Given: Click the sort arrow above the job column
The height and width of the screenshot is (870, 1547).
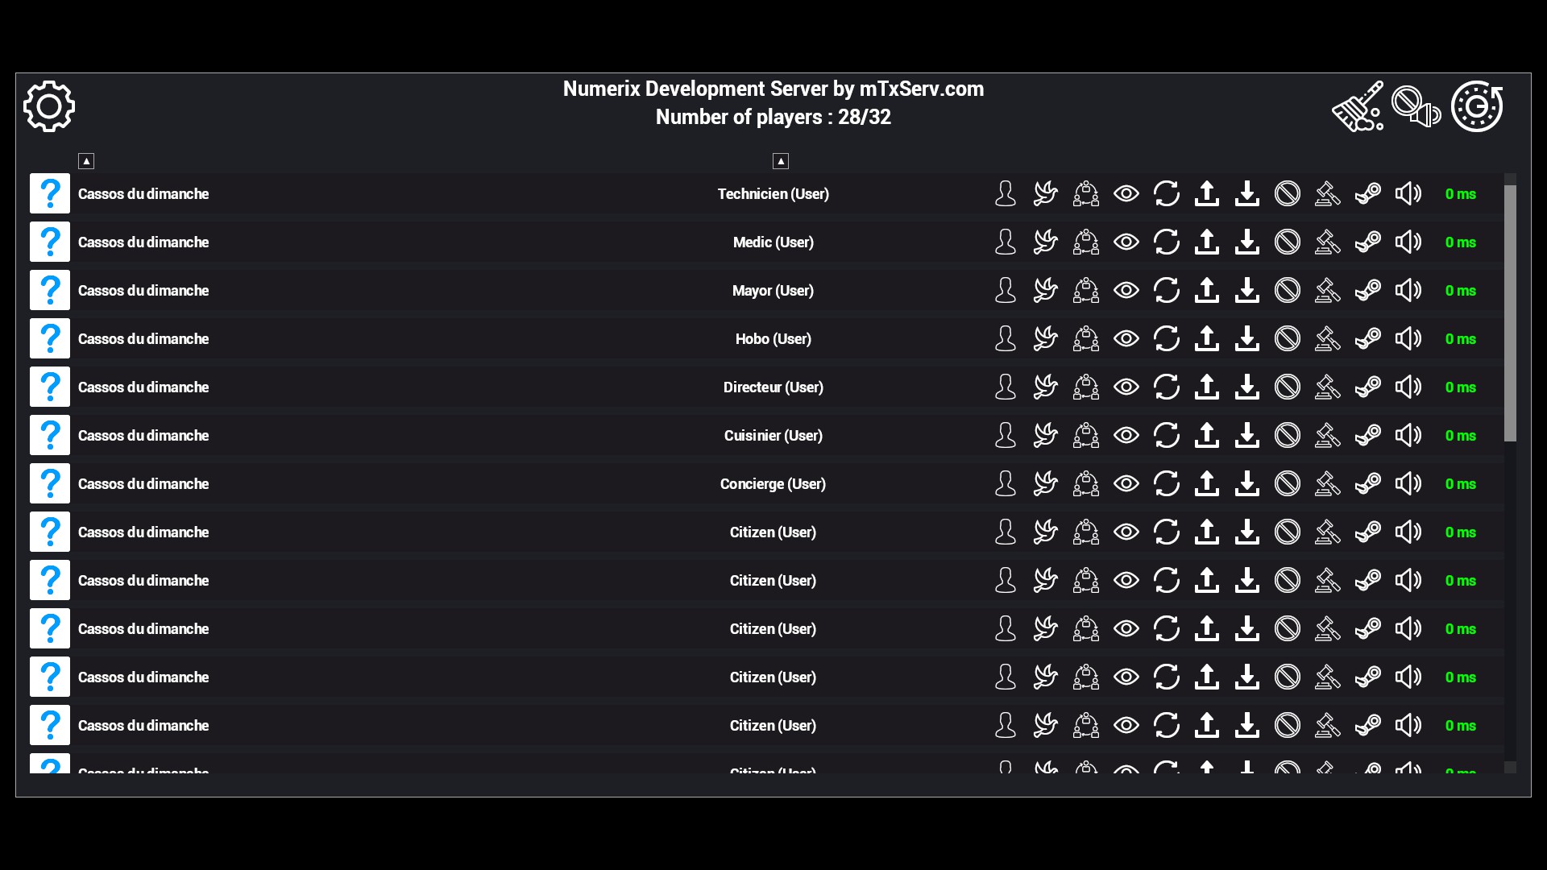Looking at the screenshot, I should (x=780, y=161).
